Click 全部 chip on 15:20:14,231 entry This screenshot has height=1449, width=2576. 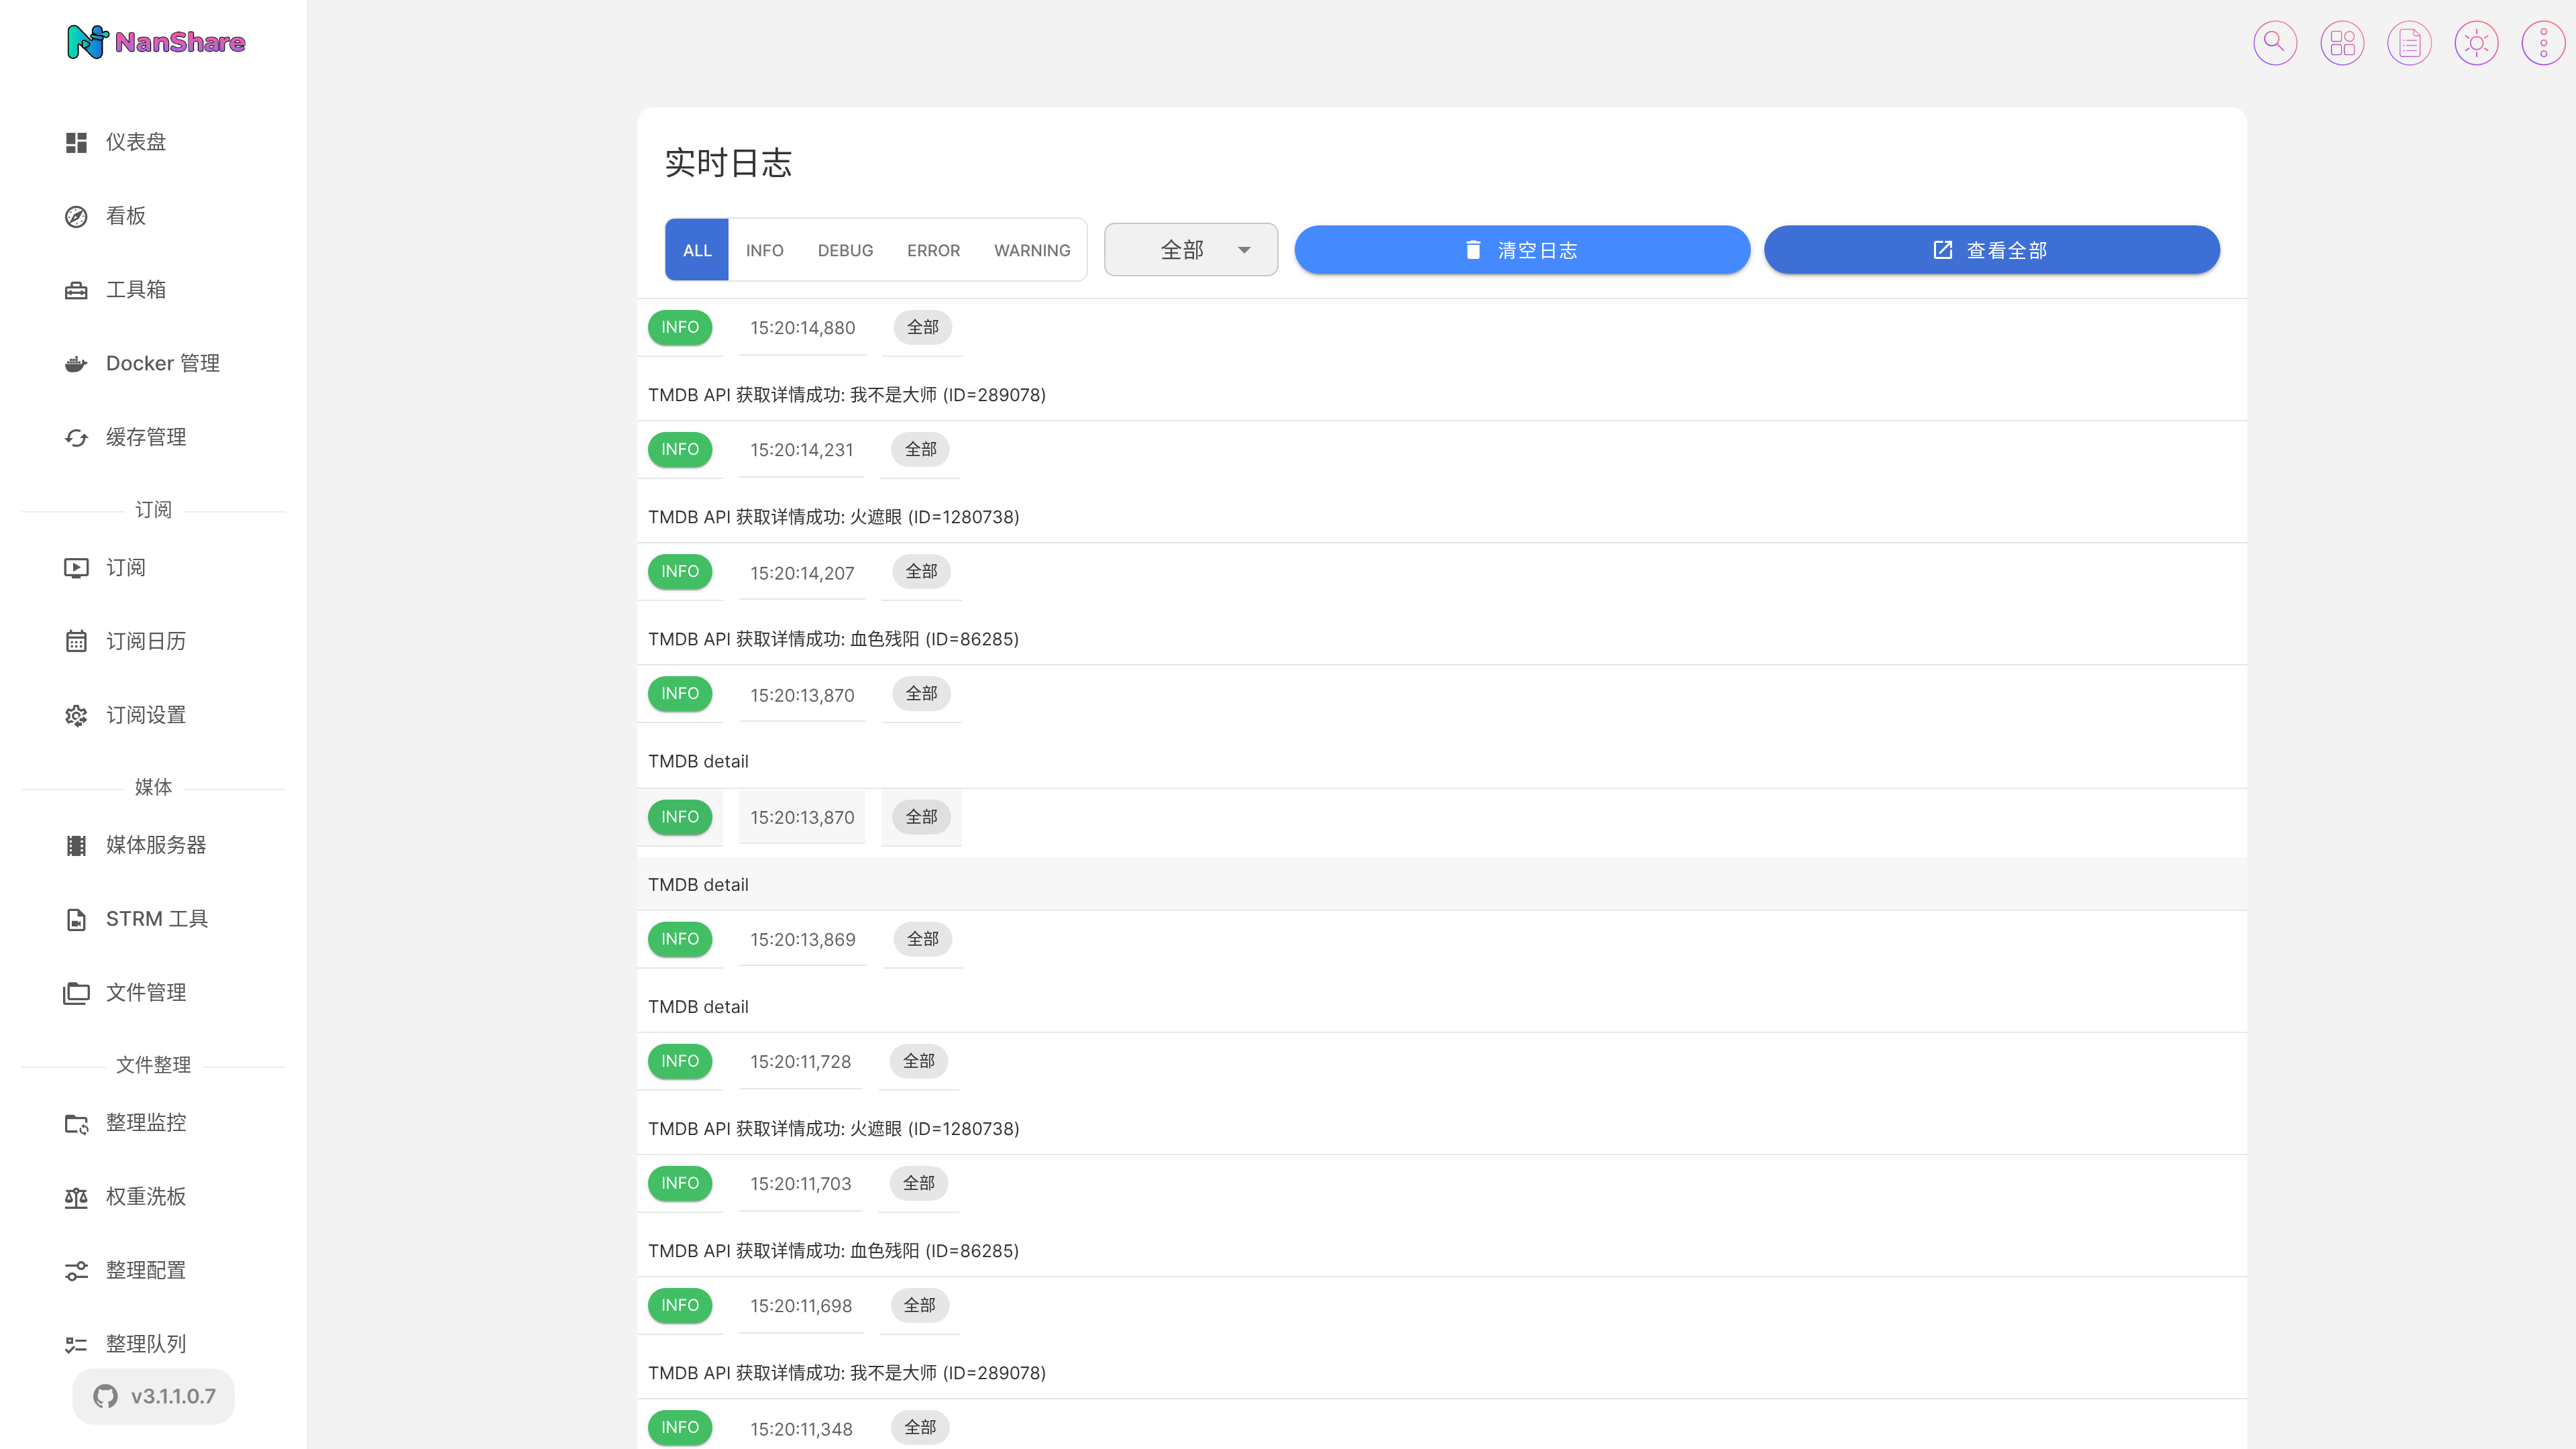(921, 450)
